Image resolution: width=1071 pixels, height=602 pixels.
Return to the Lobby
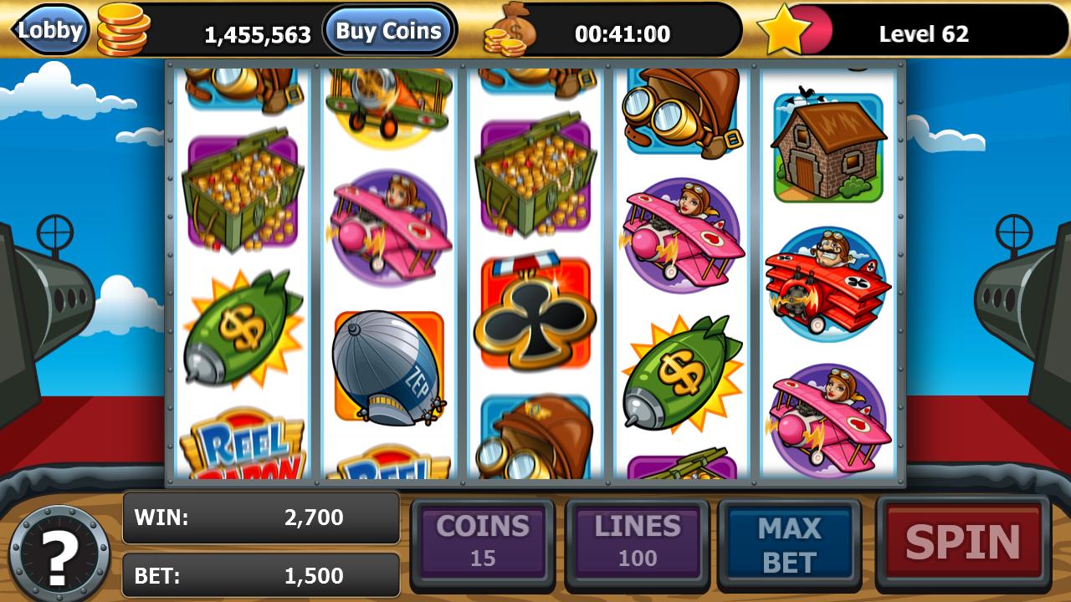point(49,30)
